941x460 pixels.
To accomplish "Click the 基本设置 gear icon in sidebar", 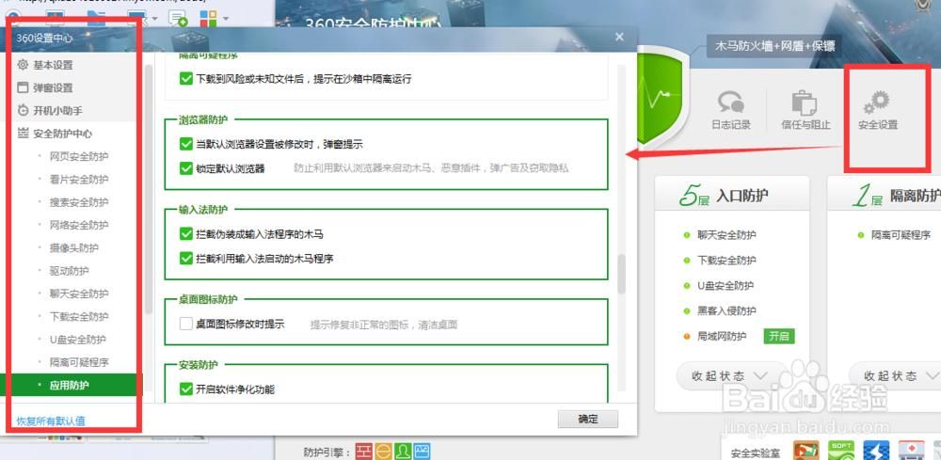I will coord(24,65).
